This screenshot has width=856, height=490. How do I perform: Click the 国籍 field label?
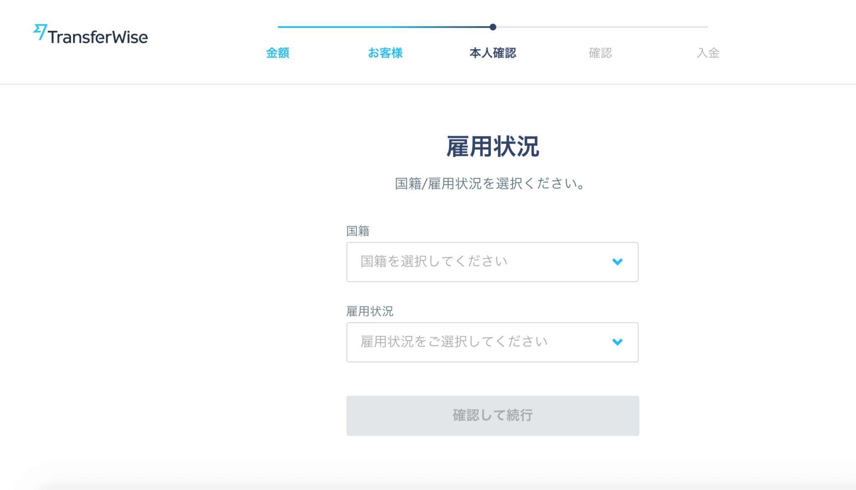click(358, 231)
